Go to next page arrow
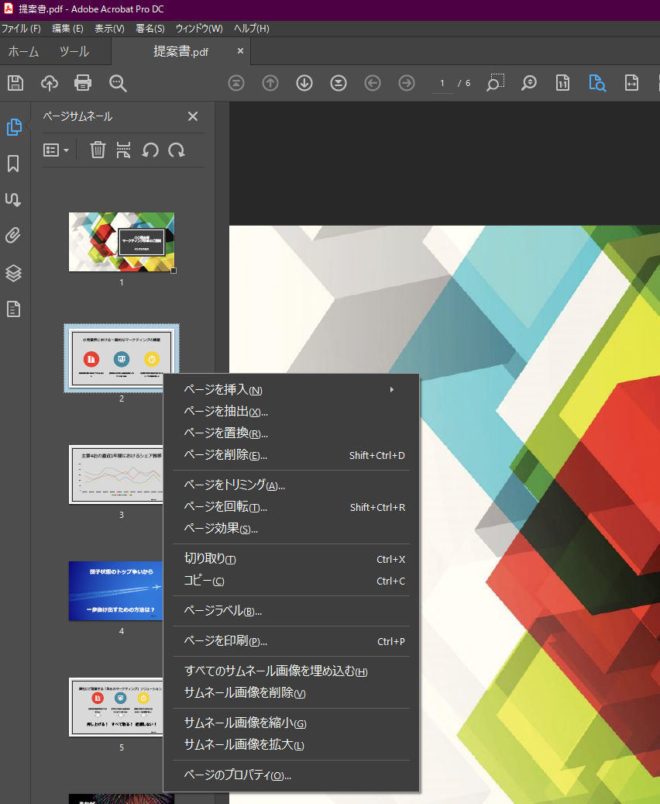This screenshot has width=660, height=804. tap(304, 83)
